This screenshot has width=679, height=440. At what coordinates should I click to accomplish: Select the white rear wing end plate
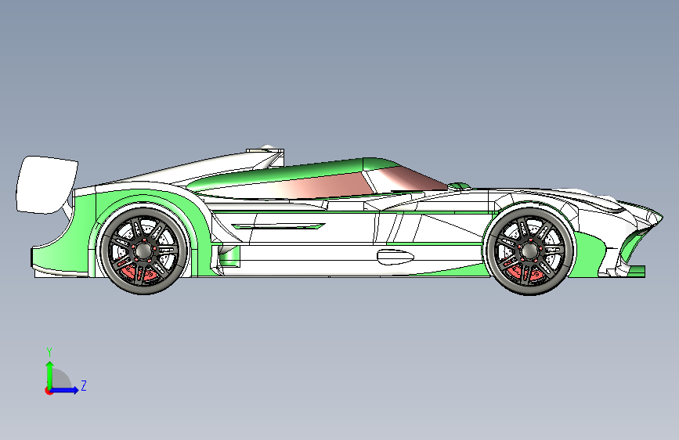pos(46,185)
